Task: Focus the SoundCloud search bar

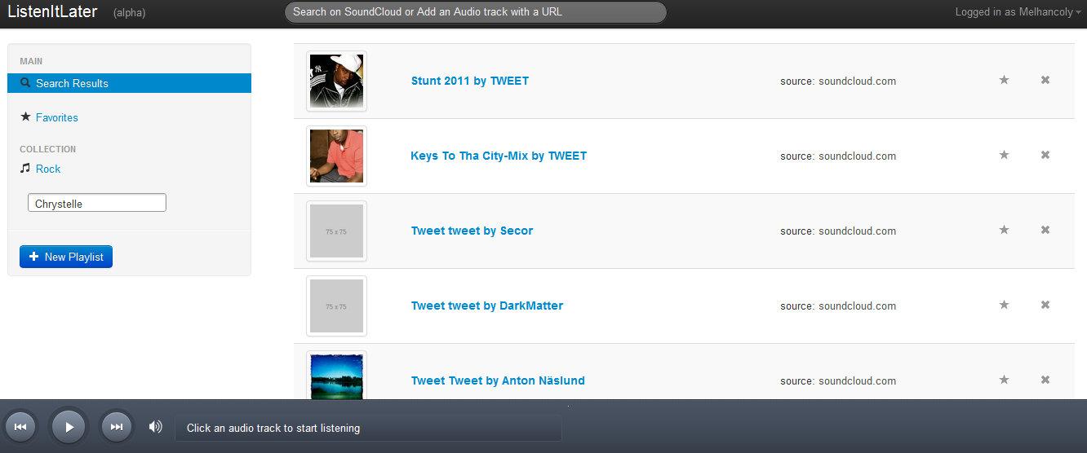Action: pos(476,12)
